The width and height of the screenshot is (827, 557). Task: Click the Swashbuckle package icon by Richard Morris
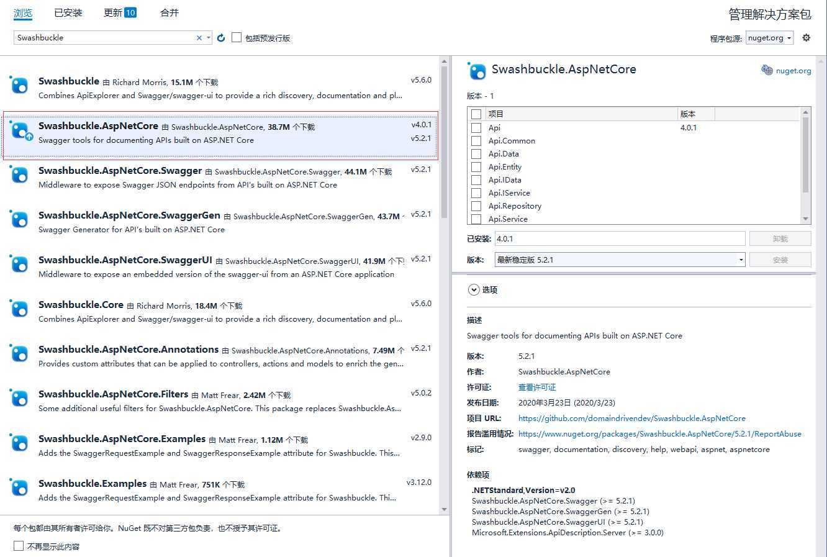click(19, 84)
